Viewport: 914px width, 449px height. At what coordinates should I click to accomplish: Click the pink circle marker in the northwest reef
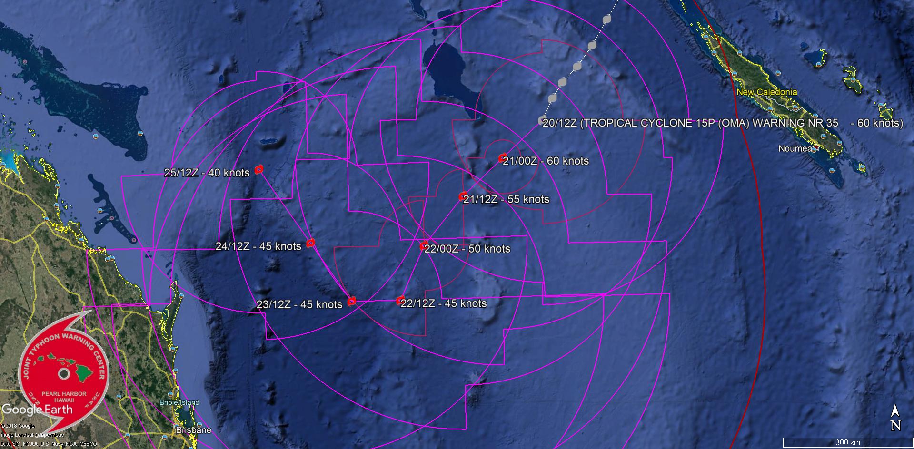click(24, 62)
